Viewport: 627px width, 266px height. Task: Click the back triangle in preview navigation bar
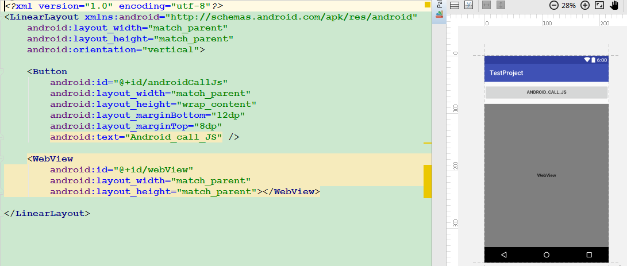point(503,255)
